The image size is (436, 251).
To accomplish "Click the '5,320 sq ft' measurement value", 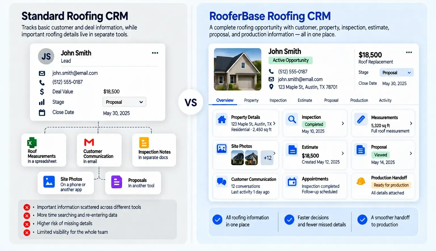I will point(380,126).
